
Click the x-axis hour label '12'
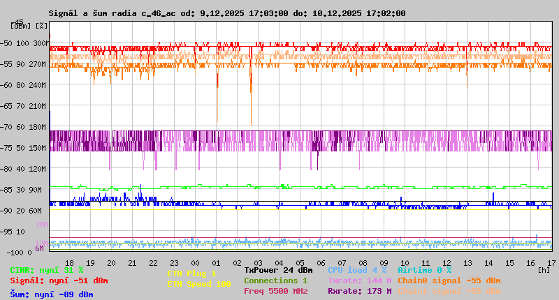click(x=447, y=263)
